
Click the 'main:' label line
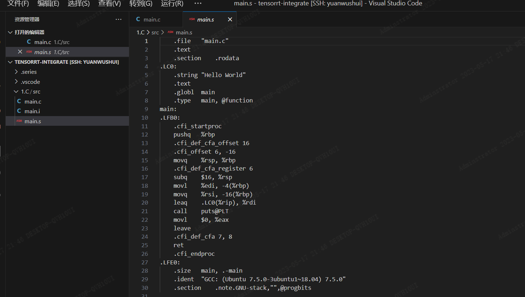coord(168,109)
